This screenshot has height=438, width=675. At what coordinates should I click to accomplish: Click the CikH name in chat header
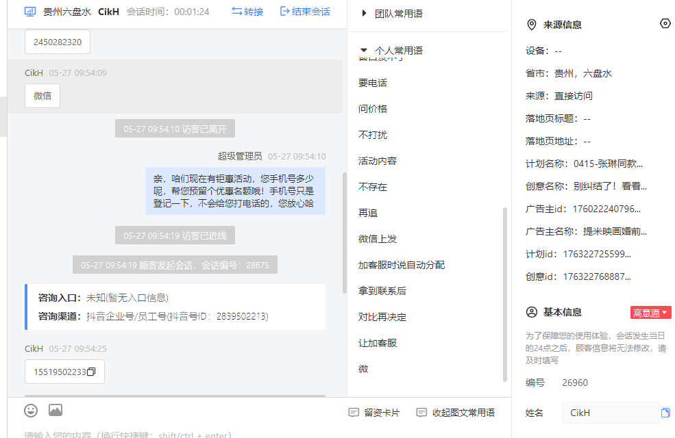point(108,12)
